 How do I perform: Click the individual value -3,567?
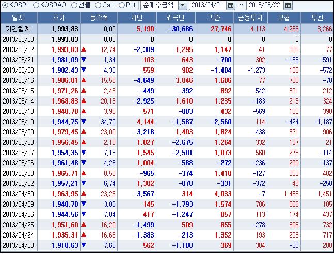pyautogui.click(x=144, y=194)
